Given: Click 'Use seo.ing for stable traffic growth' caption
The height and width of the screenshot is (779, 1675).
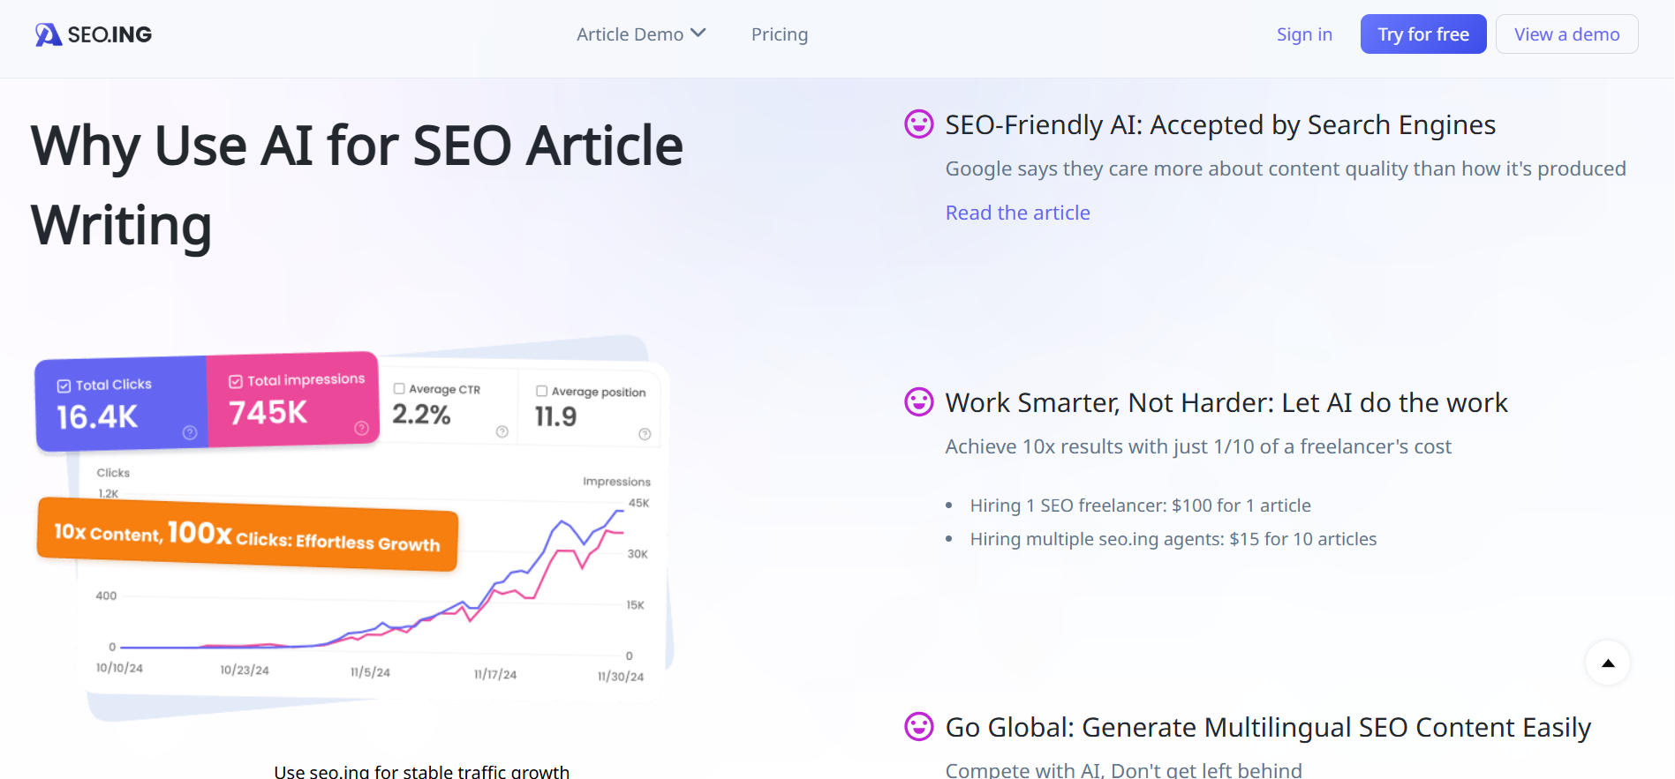Looking at the screenshot, I should (x=422, y=771).
